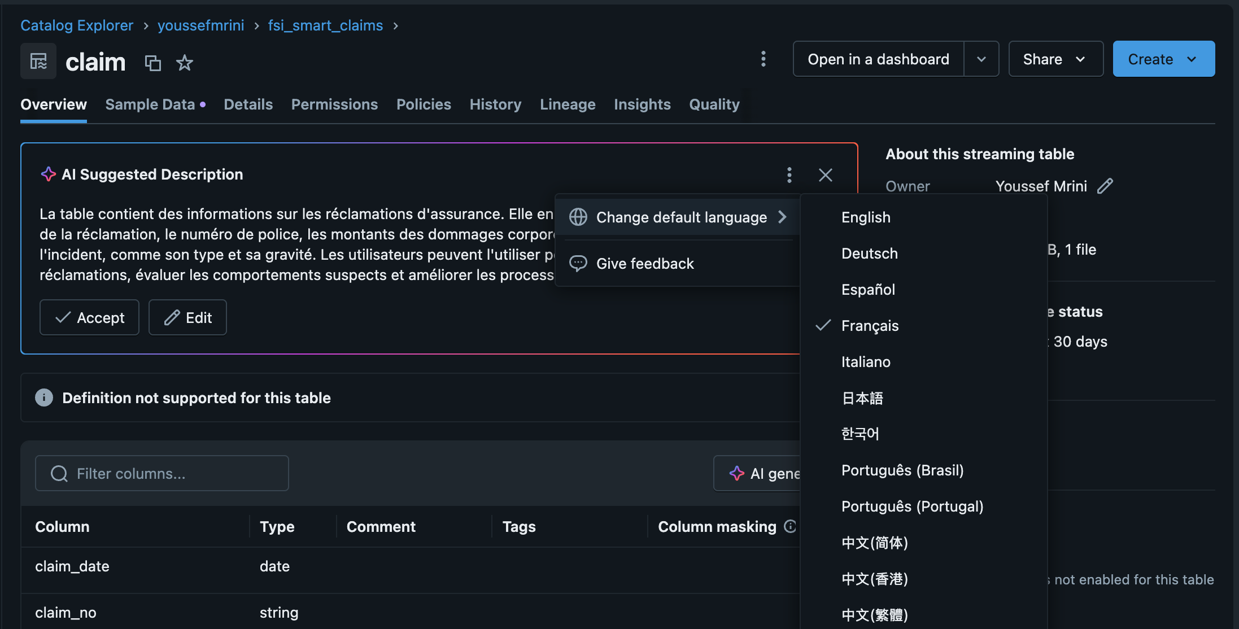Click the Column header in table
The width and height of the screenshot is (1239, 629).
[62, 527]
